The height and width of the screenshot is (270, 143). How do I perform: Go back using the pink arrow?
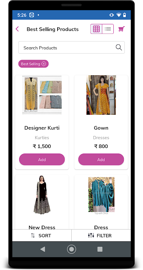pos(17,29)
